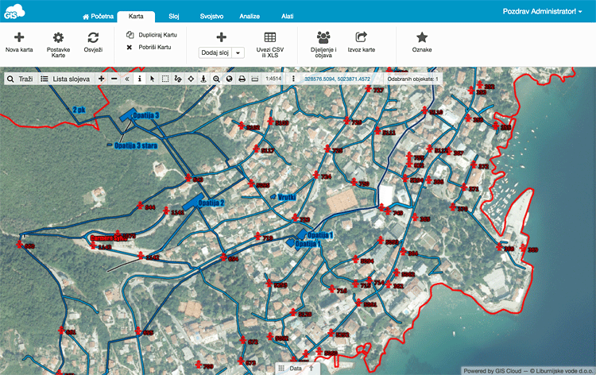596x375 pixels.
Task: Open Lista slojeva layer list
Action: (x=65, y=79)
